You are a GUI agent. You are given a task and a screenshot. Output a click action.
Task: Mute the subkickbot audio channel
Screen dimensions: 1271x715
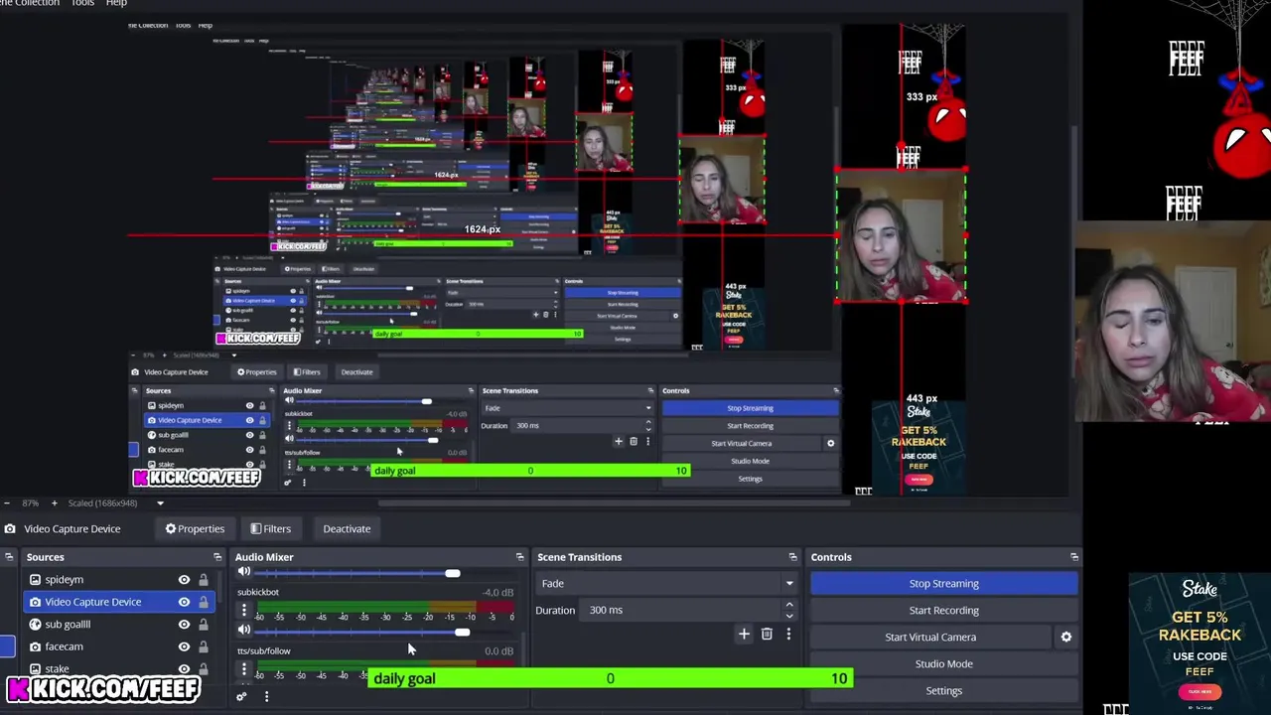[x=244, y=630]
